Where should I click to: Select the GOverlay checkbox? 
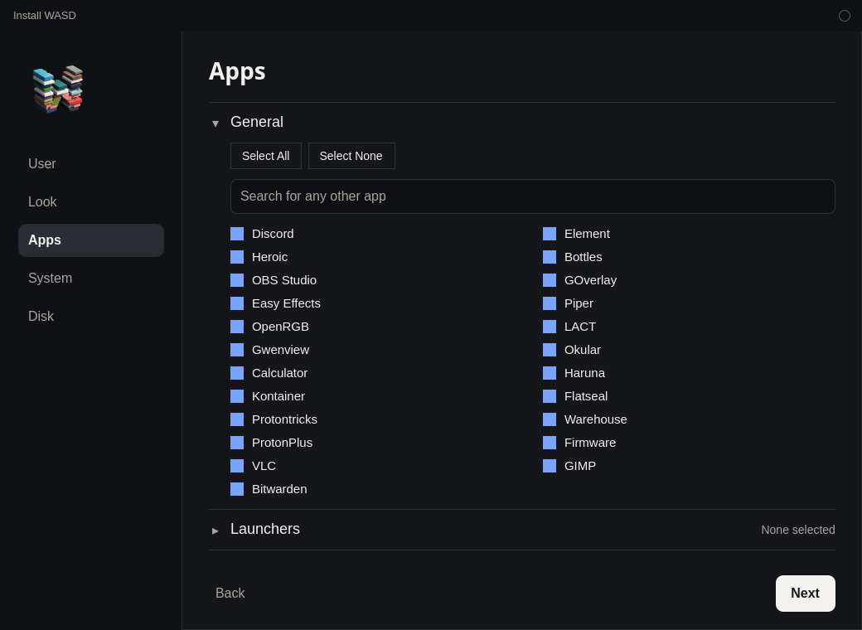550,280
